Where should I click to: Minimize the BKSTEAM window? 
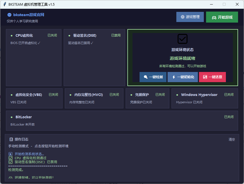(211, 4)
